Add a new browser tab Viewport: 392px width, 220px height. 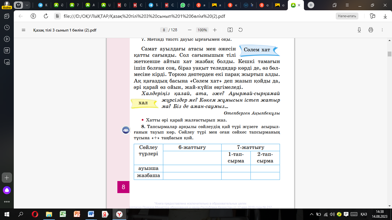[x=311, y=5]
